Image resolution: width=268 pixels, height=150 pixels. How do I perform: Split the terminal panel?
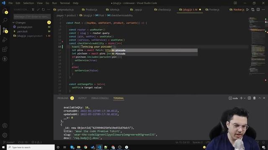[x=250, y=98]
